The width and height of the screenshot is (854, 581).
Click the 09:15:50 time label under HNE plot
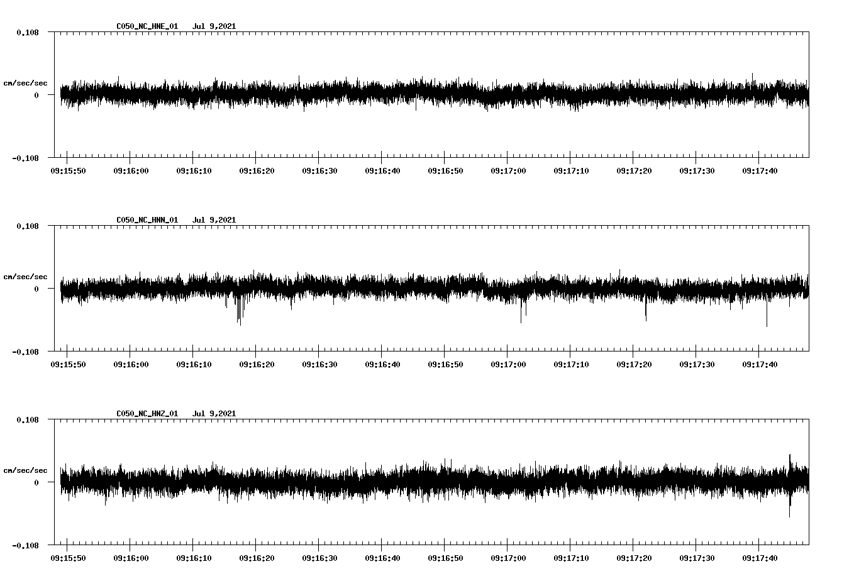(x=68, y=171)
